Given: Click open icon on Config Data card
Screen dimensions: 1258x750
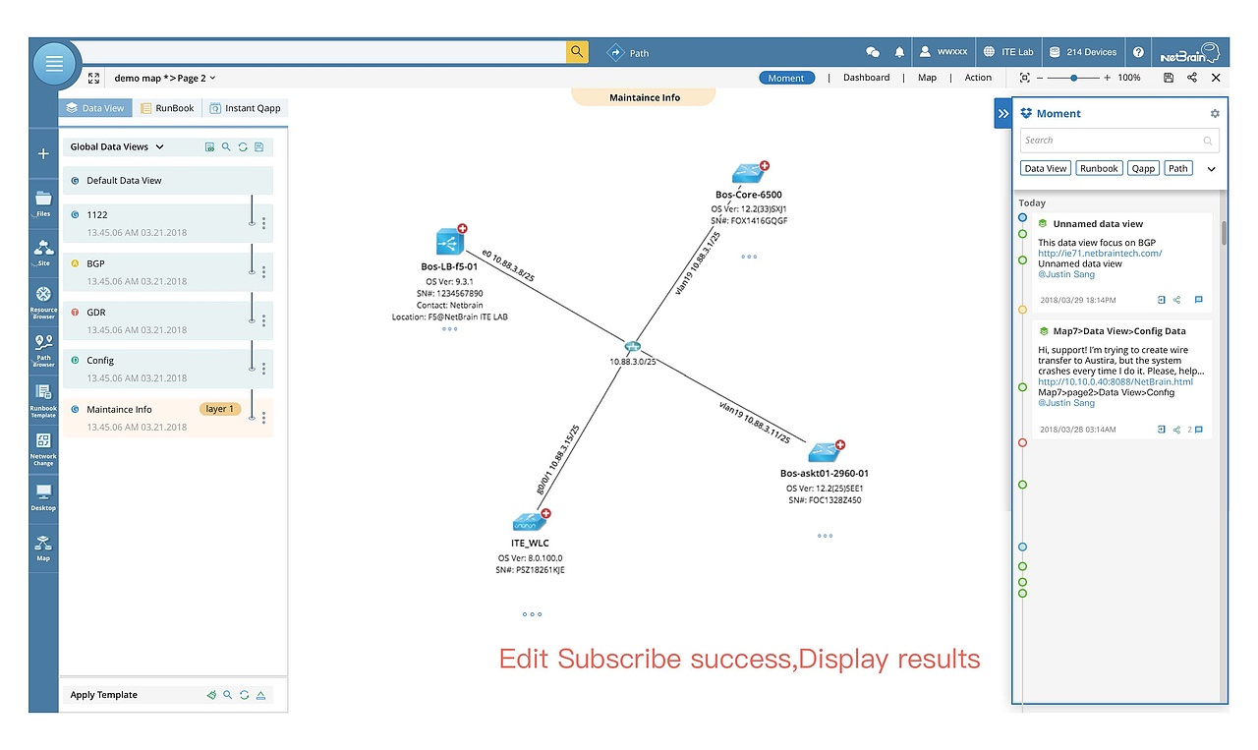Looking at the screenshot, I should coord(1161,430).
